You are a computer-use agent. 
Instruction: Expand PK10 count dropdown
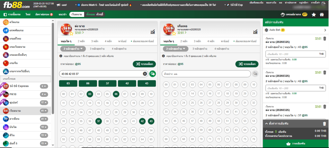click(x=44, y=94)
